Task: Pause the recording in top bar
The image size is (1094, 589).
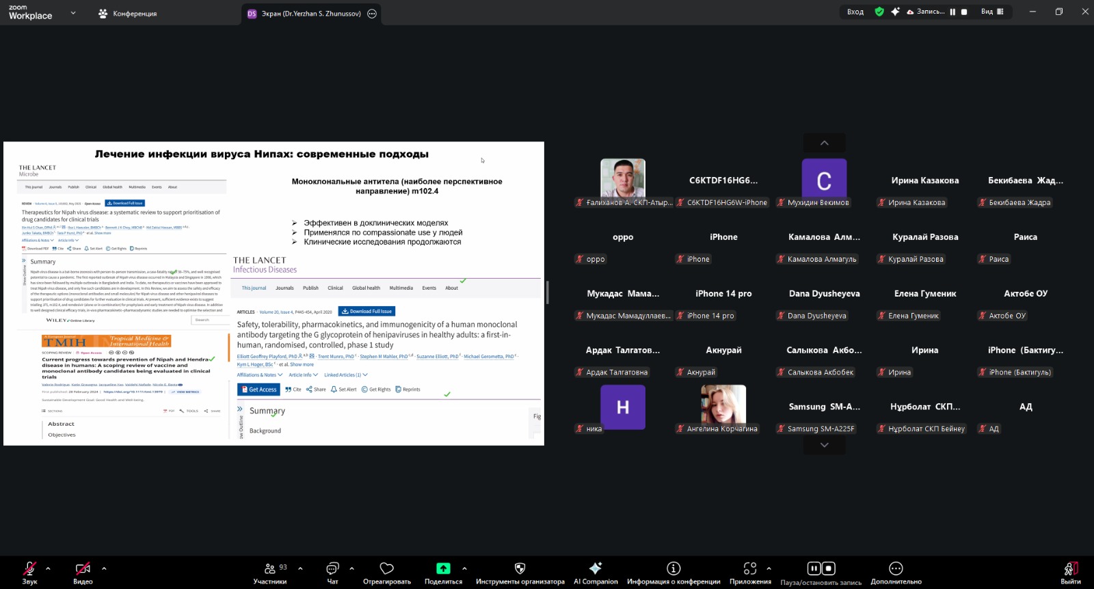Action: coord(952,12)
